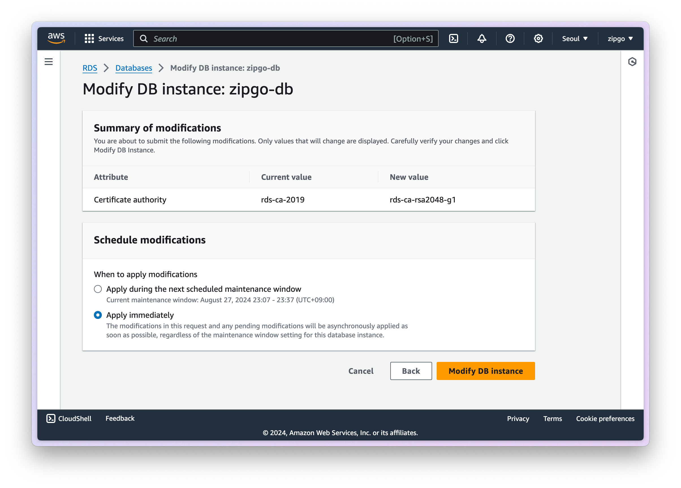Open the Feedback link in the footer
This screenshot has height=488, width=681.
(x=120, y=418)
